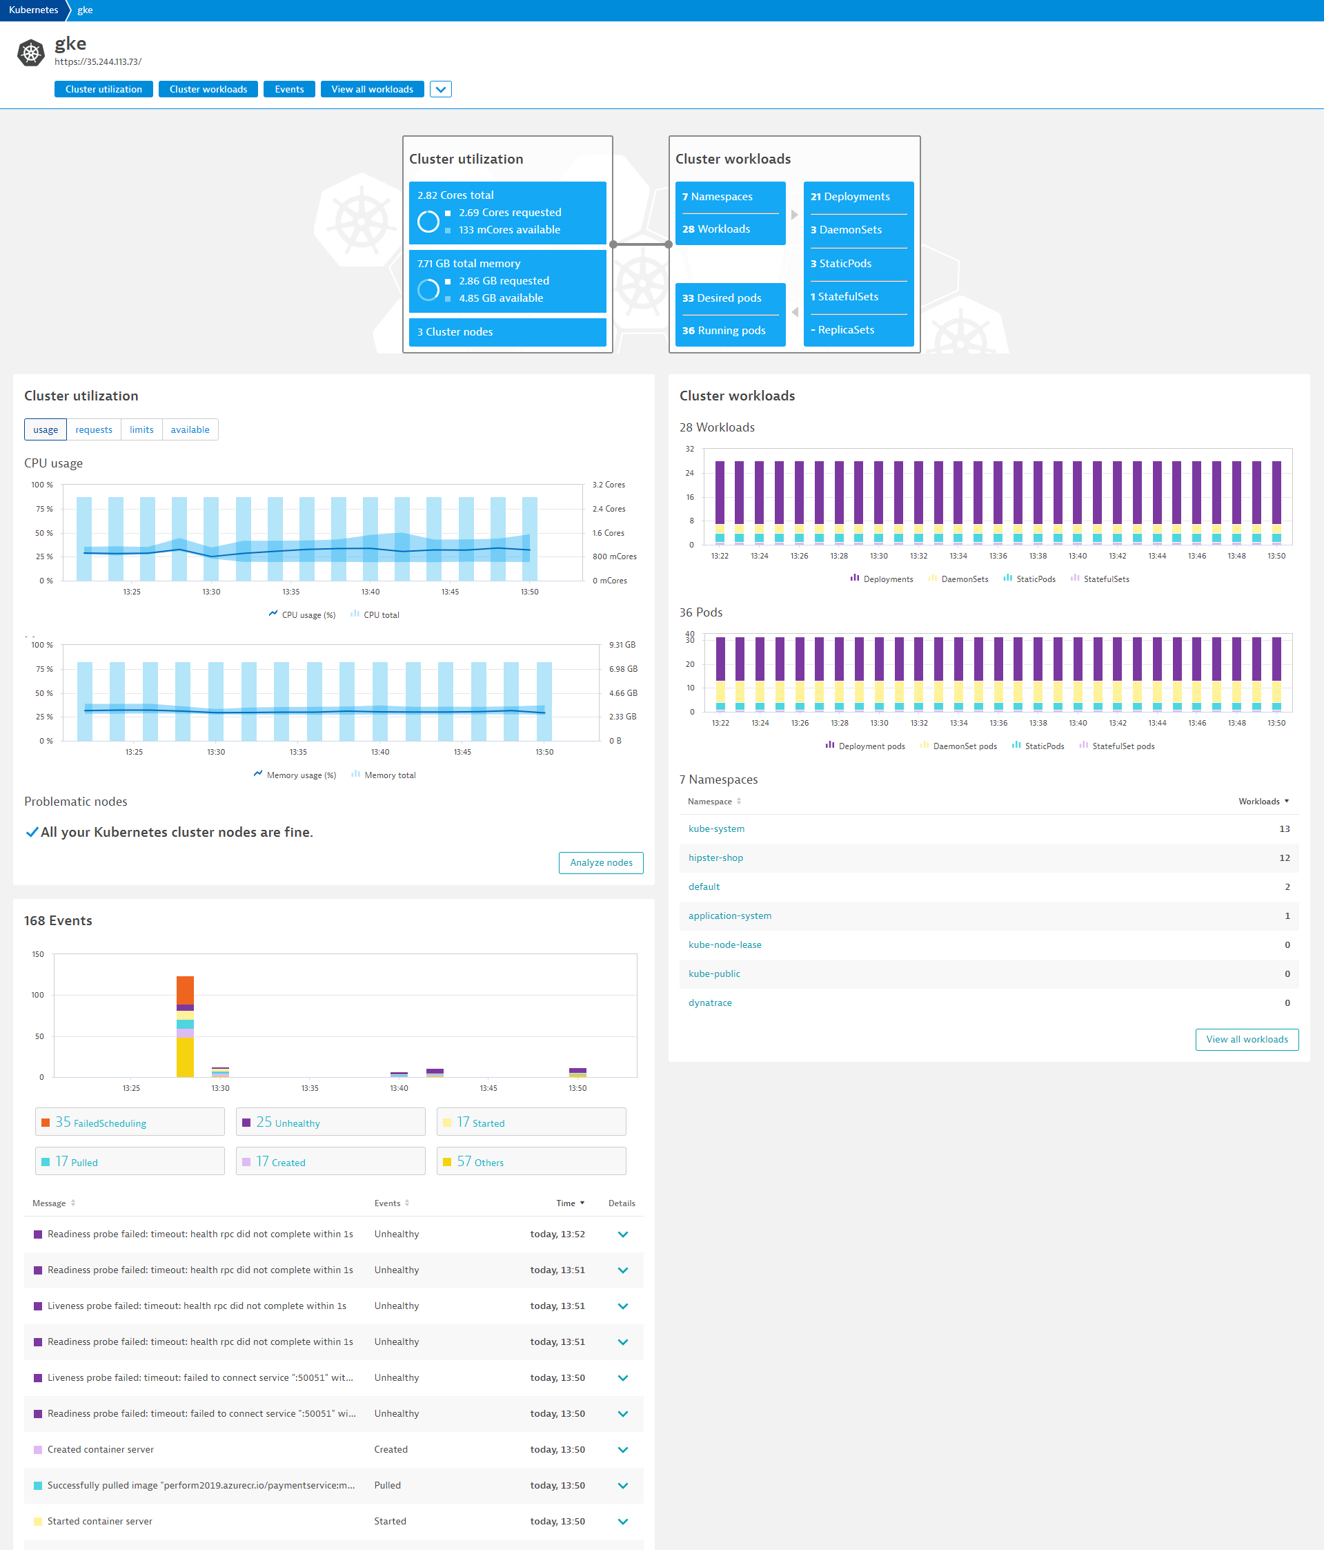
Task: Switch to the limits tab
Action: [141, 429]
